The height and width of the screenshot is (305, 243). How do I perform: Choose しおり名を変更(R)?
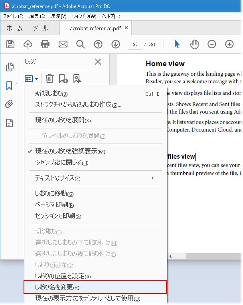[95, 287]
